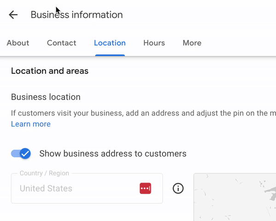Open the More tab
This screenshot has width=276, height=221.
(x=192, y=43)
